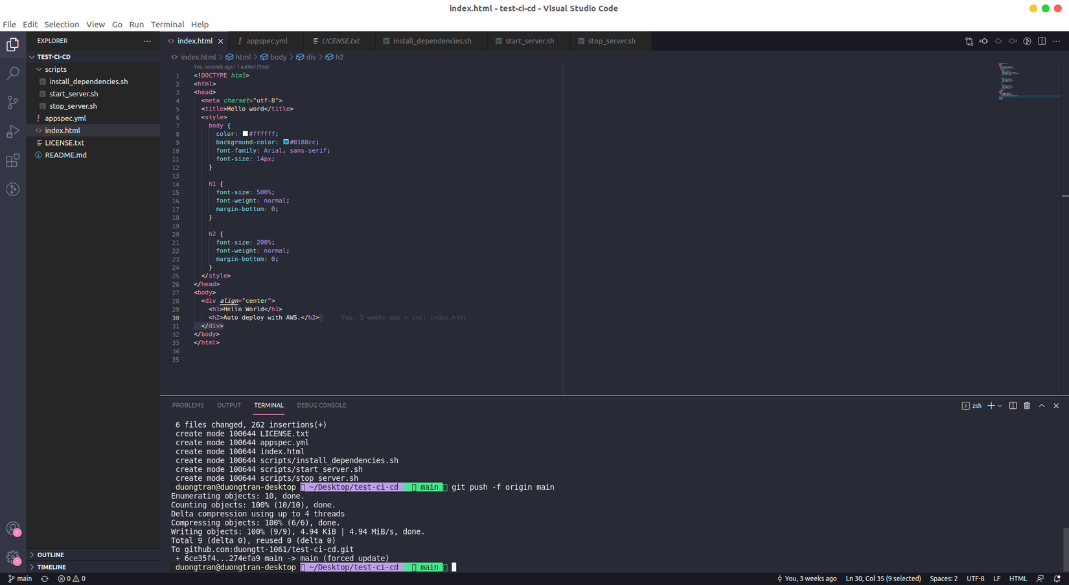Open the Source Control view
Image resolution: width=1069 pixels, height=585 pixels.
pyautogui.click(x=13, y=102)
